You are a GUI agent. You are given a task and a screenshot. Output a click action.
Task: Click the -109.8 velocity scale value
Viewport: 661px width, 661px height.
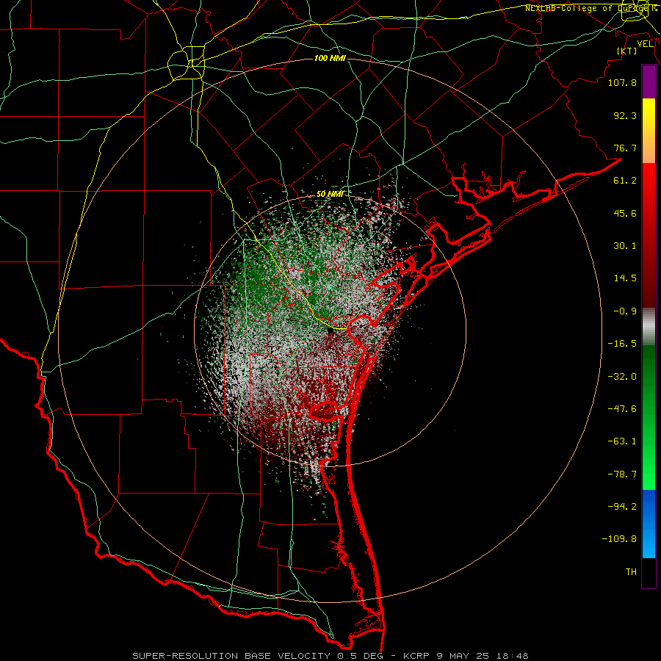619,539
